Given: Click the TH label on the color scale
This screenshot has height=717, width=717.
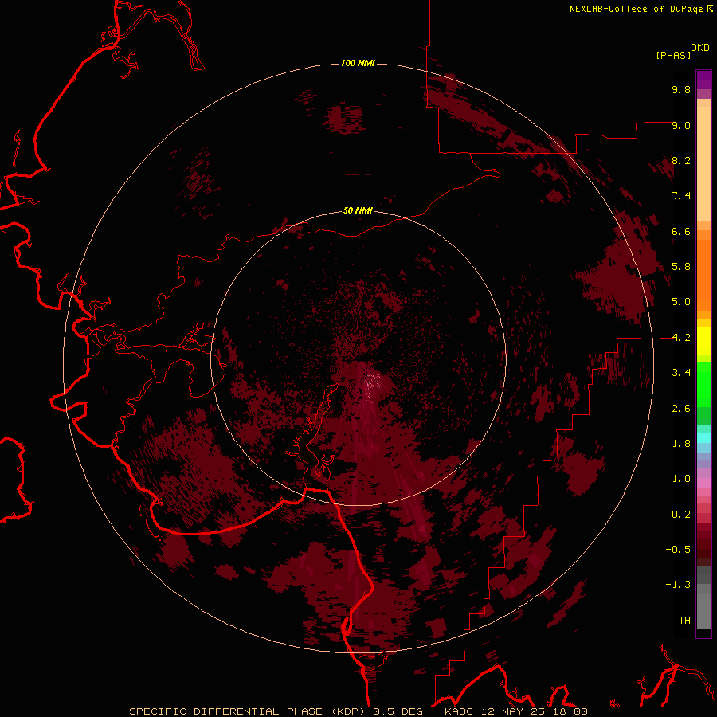Looking at the screenshot, I should pos(684,621).
